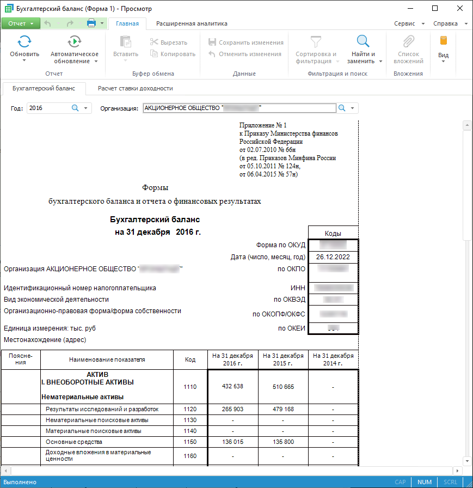This screenshot has height=488, width=473.
Task: Click the Нематериальные активы heading
Action: coord(82,397)
